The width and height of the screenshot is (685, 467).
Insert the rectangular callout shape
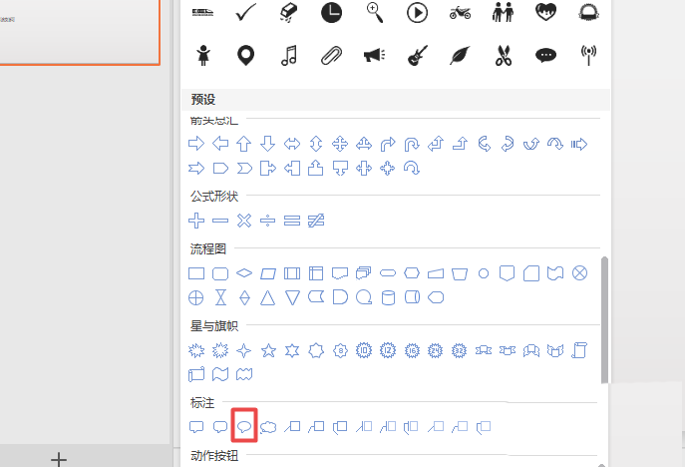(x=196, y=427)
